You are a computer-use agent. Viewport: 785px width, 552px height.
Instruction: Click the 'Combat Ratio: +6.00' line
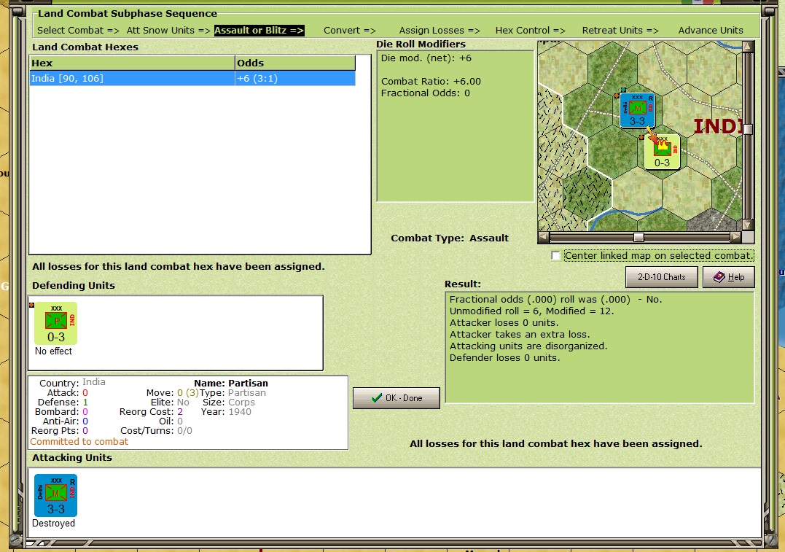(x=431, y=81)
